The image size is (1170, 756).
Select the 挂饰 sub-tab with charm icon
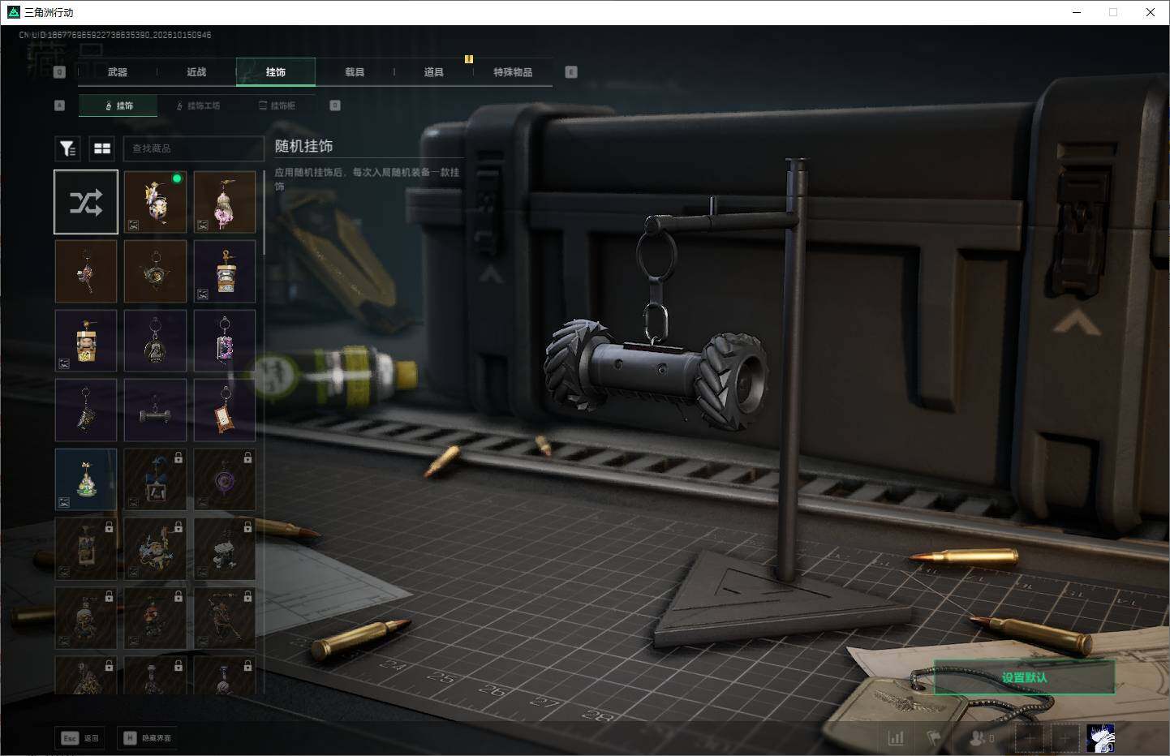(x=118, y=105)
